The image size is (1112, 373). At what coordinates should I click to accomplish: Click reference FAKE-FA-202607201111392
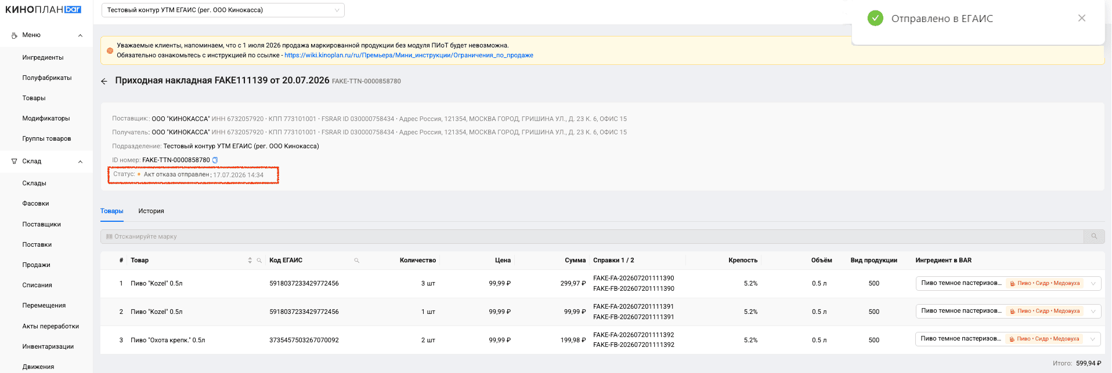tap(634, 335)
